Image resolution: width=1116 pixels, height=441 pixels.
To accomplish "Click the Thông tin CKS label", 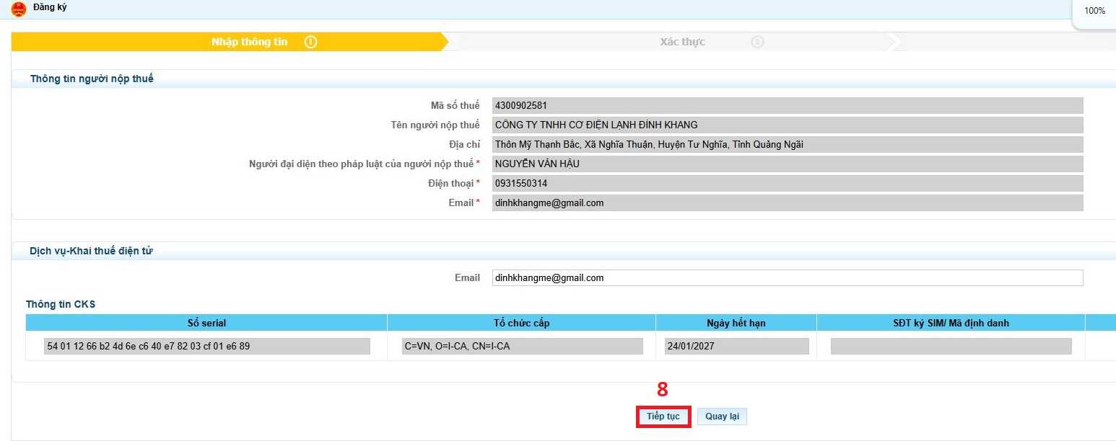I will point(61,305).
